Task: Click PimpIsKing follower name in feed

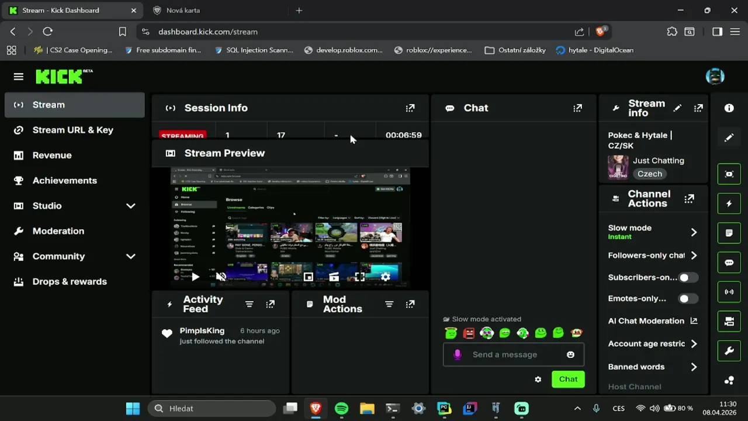Action: [202, 331]
